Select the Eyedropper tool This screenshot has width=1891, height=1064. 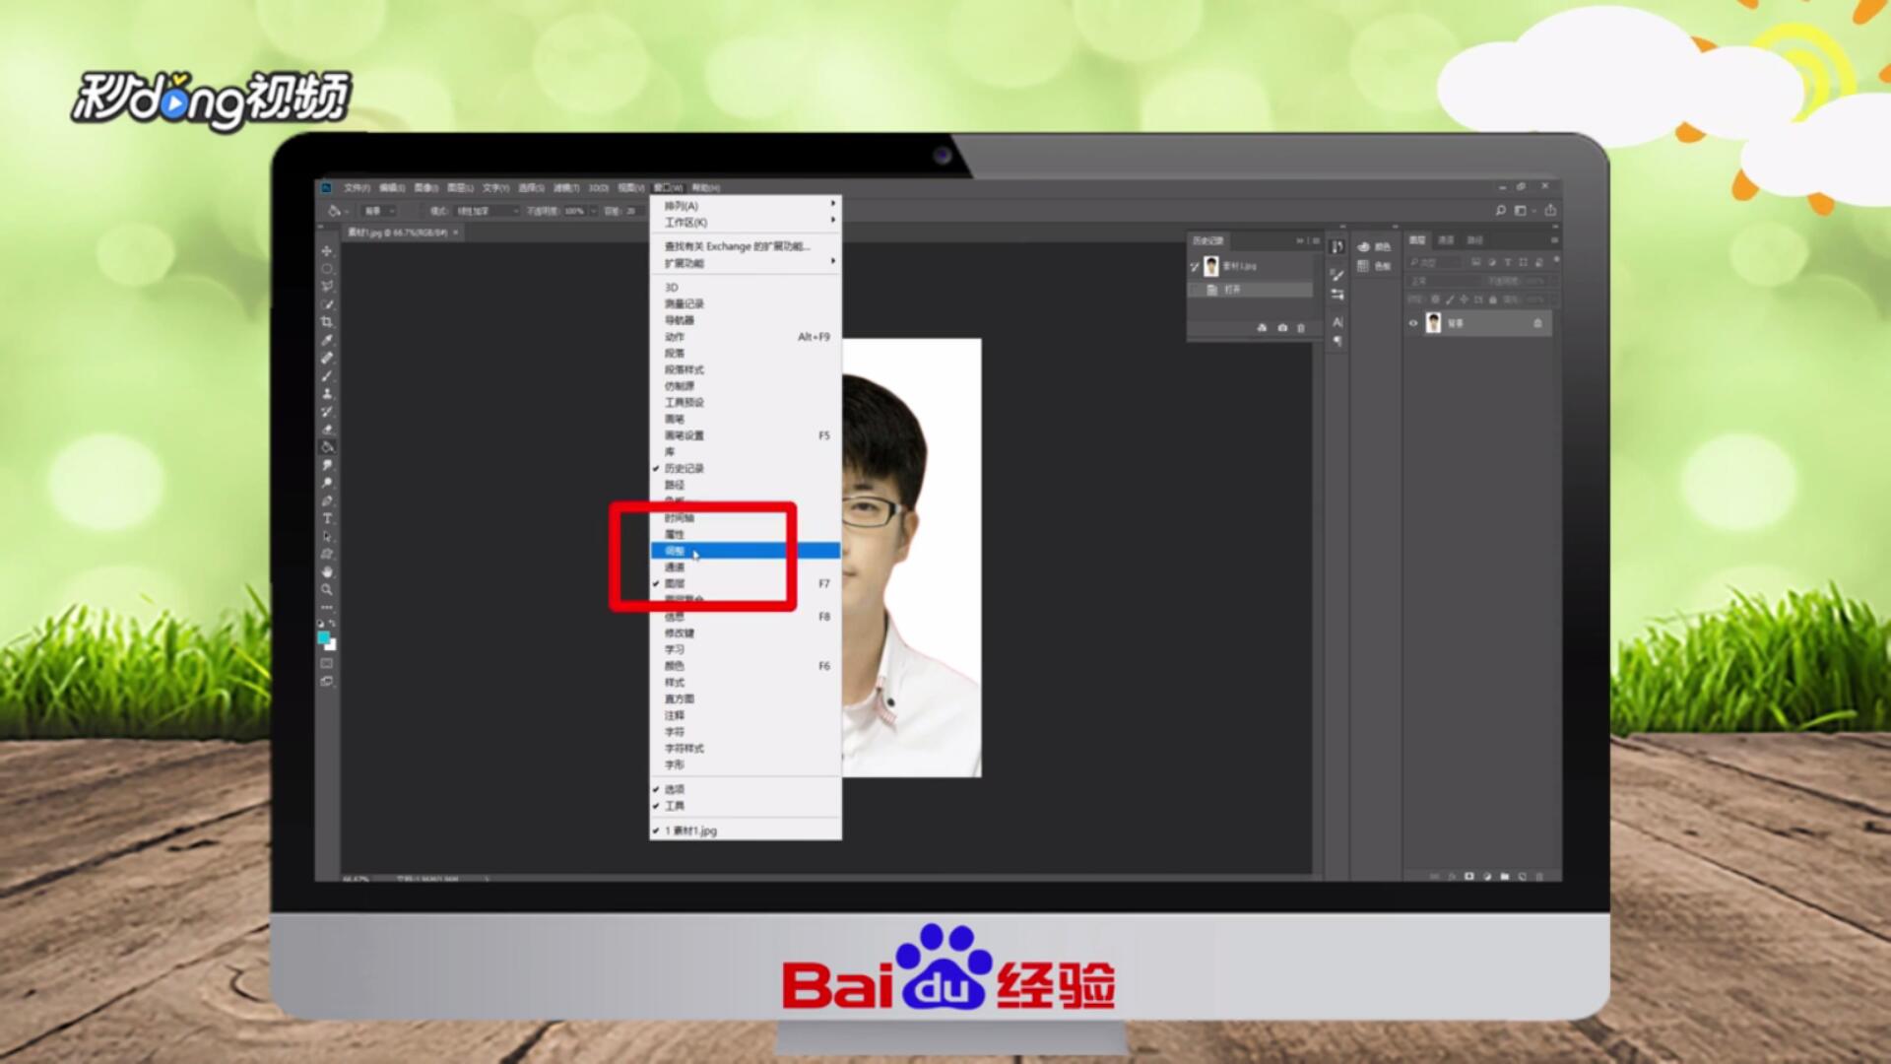tap(327, 340)
